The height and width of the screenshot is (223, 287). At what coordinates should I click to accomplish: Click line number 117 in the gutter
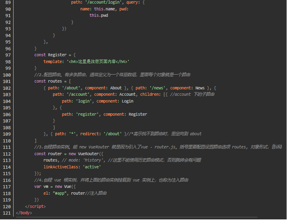coord(6,186)
